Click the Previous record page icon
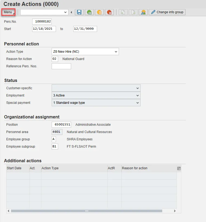This screenshot has height=222, width=206. pos(123,12)
